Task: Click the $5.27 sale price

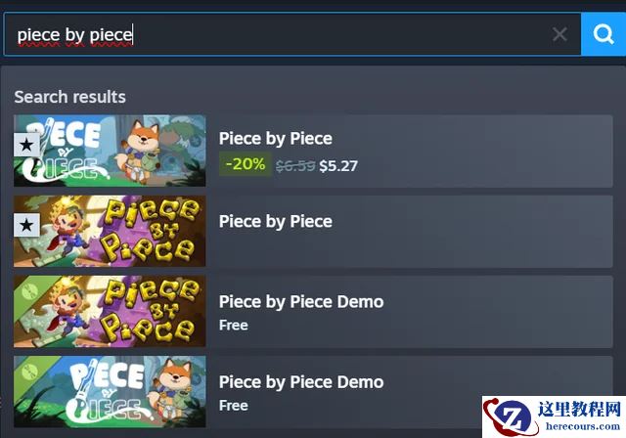Action: [x=338, y=166]
